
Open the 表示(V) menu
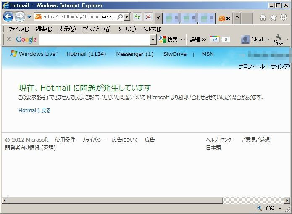(x=67, y=29)
